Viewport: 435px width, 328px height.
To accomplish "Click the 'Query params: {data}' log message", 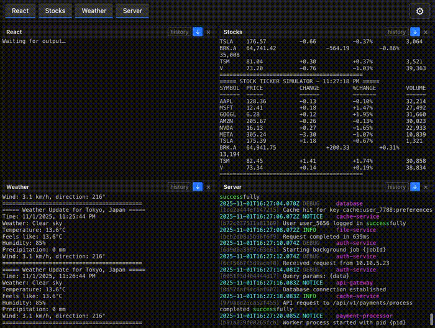I will tap(316, 276).
